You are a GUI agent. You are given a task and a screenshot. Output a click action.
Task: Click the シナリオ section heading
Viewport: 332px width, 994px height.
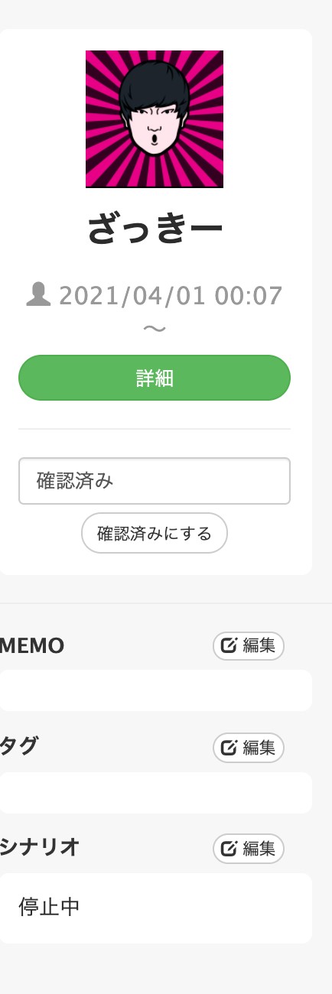tap(40, 848)
